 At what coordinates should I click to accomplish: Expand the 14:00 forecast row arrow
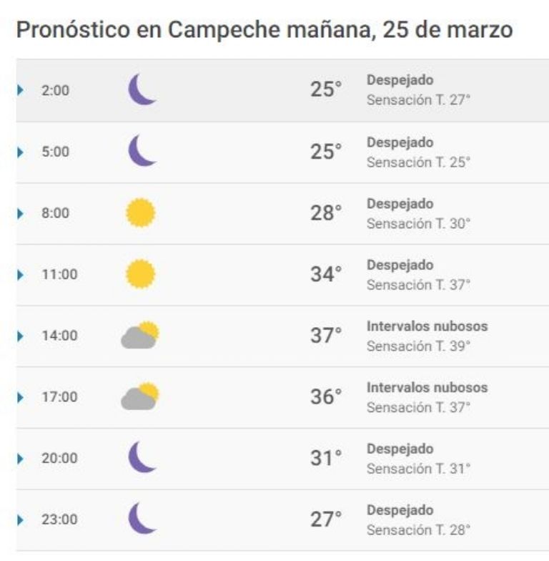[20, 336]
